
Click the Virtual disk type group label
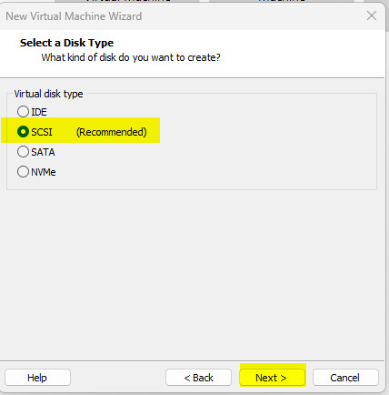pyautogui.click(x=48, y=94)
